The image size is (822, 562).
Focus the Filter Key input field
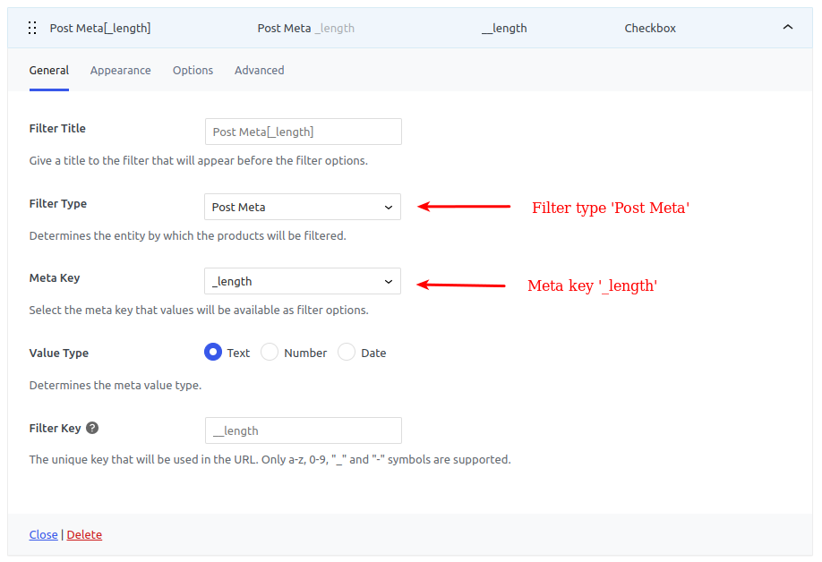point(304,430)
